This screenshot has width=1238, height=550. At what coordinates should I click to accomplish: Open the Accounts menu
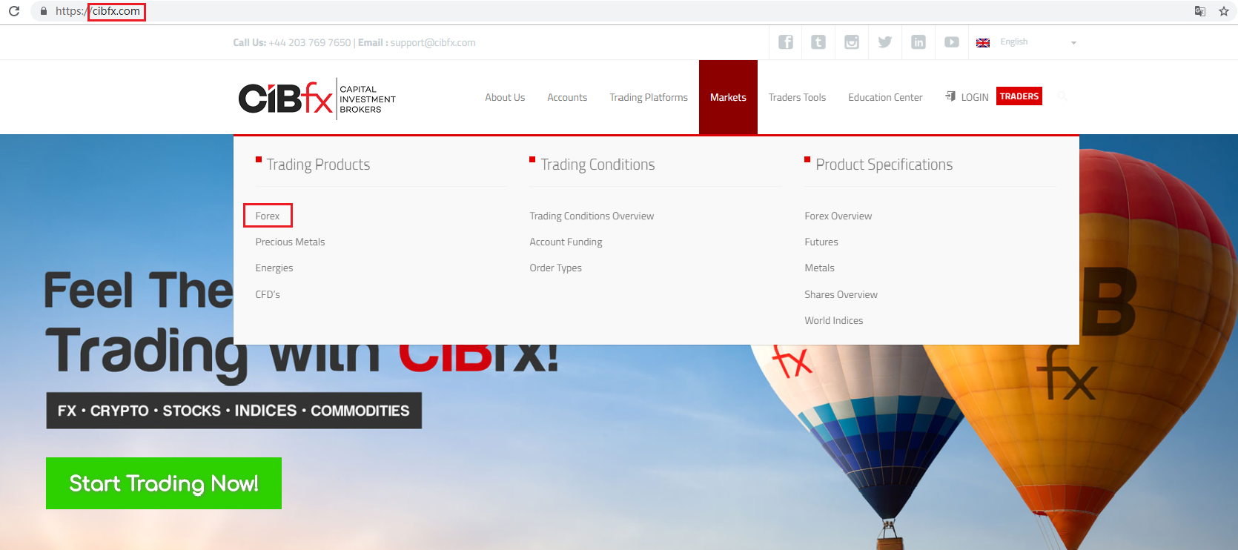click(567, 97)
